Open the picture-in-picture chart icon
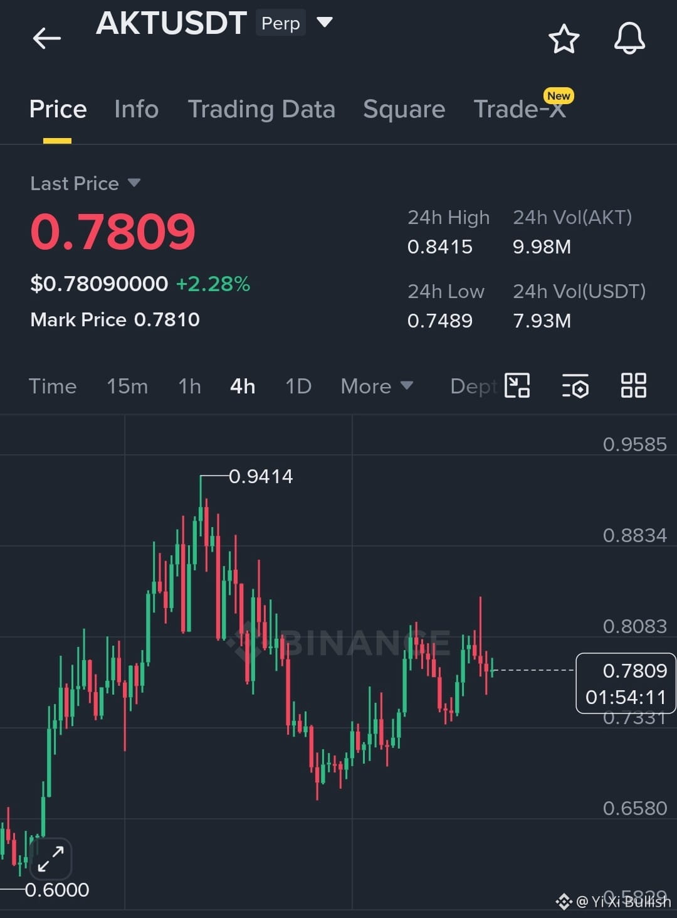This screenshot has height=918, width=677. coord(517,385)
